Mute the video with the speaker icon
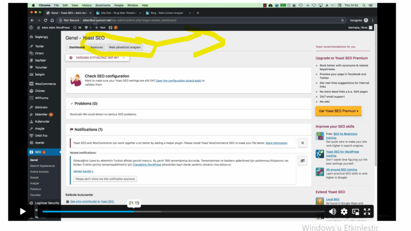411x231 pixels. tap(332, 211)
